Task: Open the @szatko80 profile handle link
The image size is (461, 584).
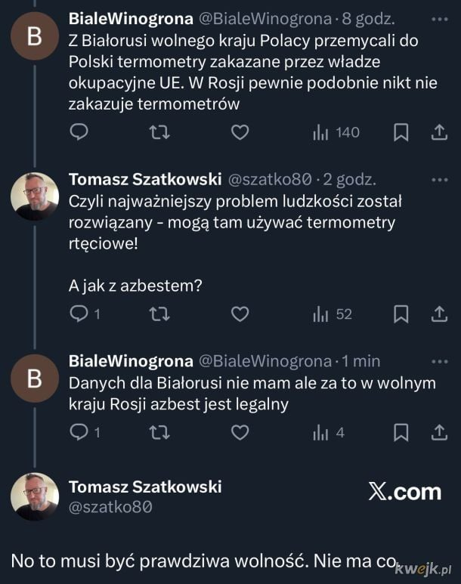Action: [x=111, y=508]
